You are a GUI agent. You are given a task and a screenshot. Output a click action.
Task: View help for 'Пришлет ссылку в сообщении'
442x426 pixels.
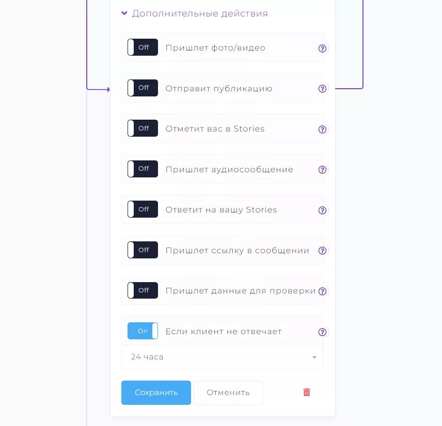click(322, 251)
